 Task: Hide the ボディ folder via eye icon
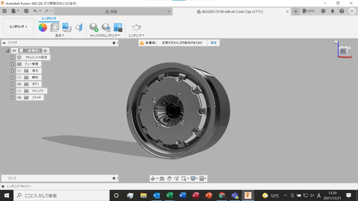19,84
